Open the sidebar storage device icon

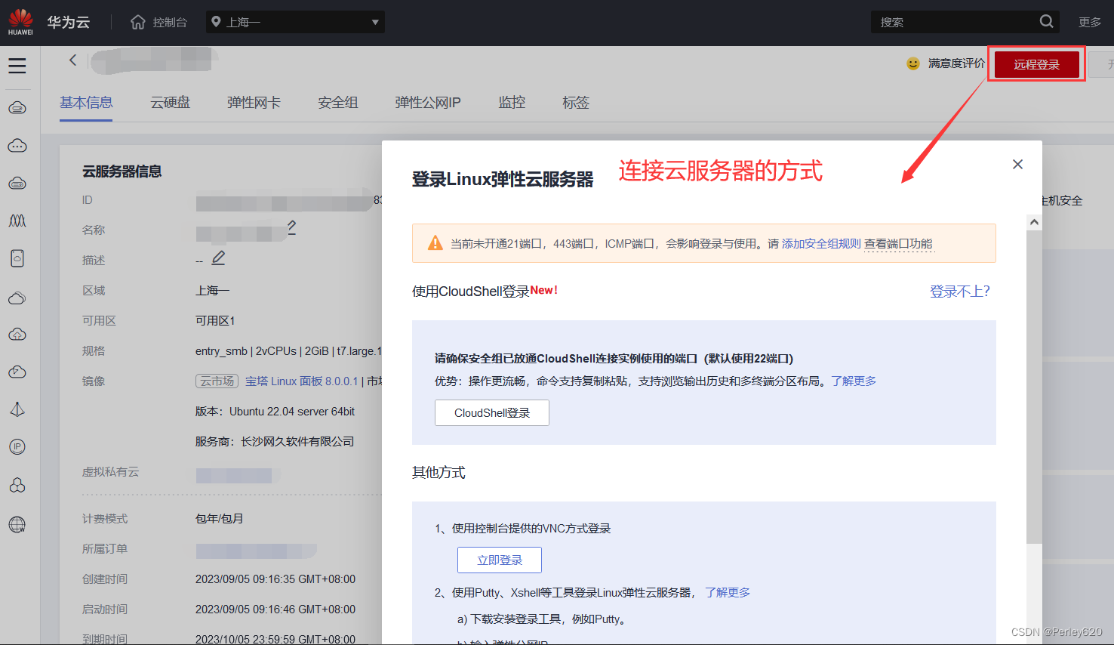point(17,258)
